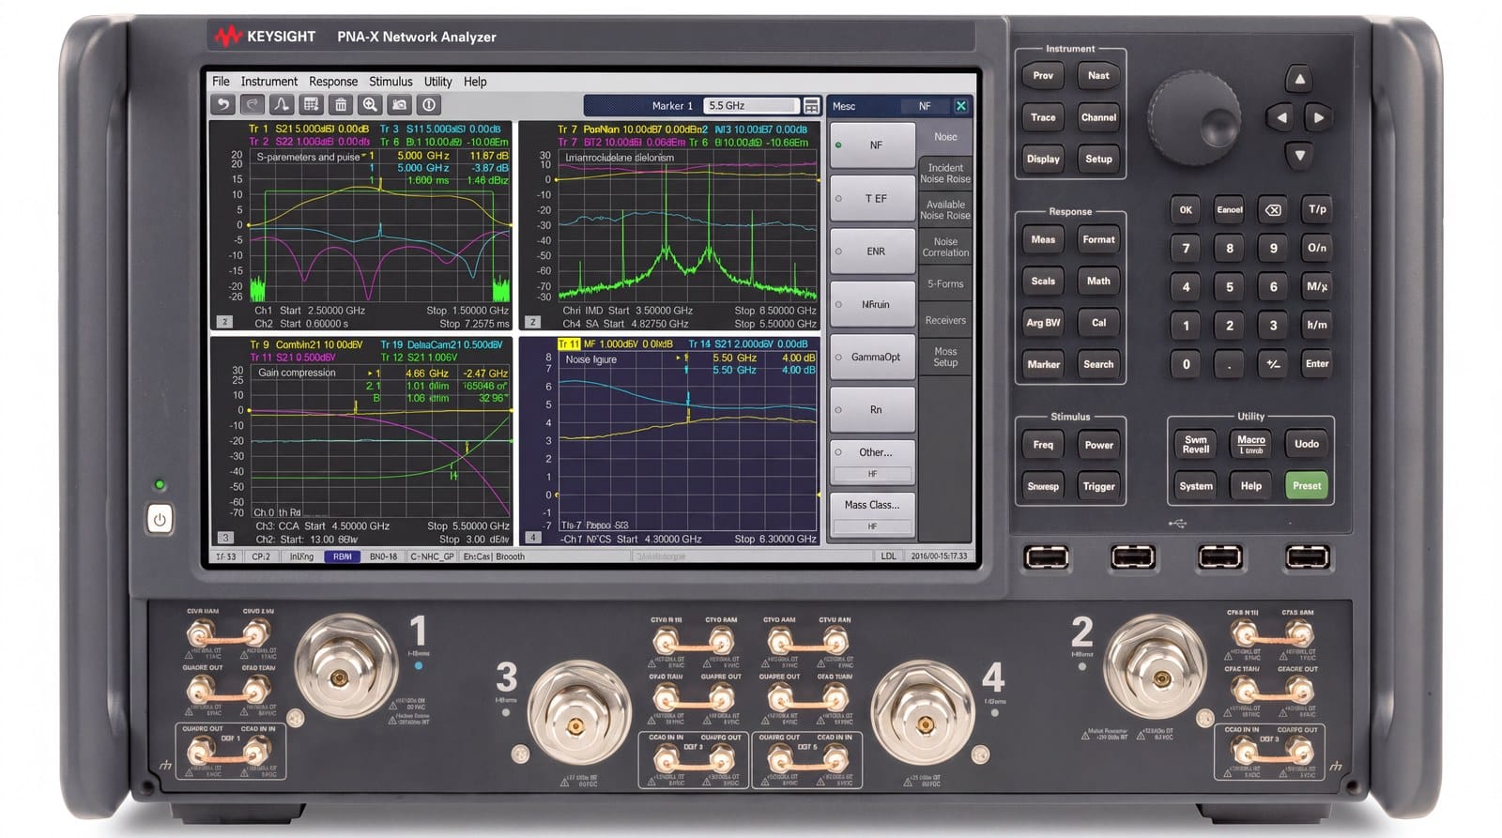Click the Undo arrow toolbar icon
Image resolution: width=1502 pixels, height=838 pixels.
pos(222,105)
